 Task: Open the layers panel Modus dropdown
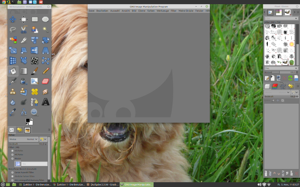tap(277, 92)
